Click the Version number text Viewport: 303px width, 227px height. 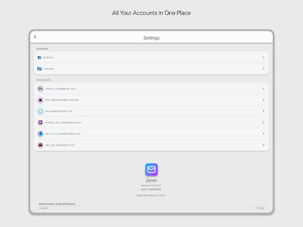(151, 186)
